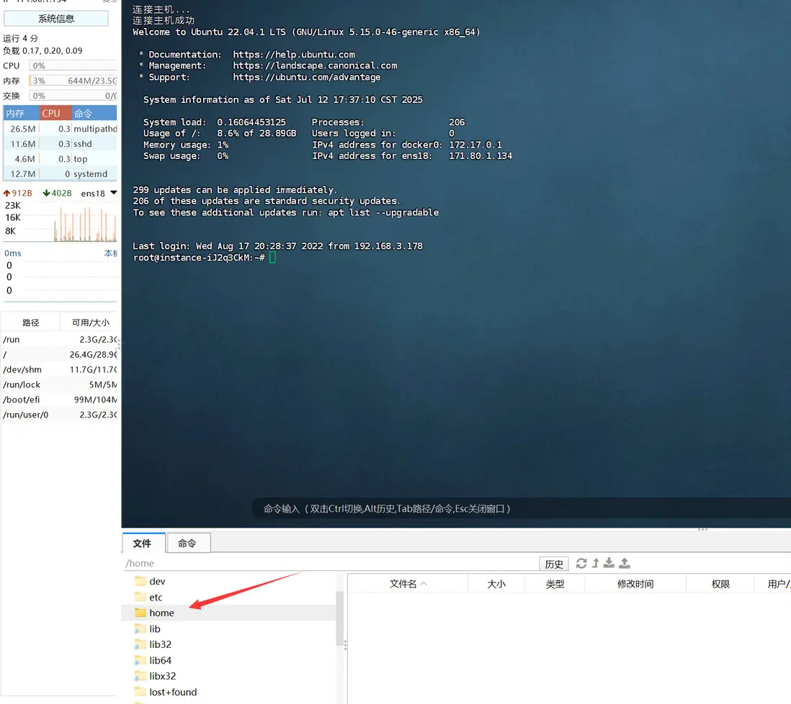
Task: Sort files by 类型 column header
Action: point(555,584)
